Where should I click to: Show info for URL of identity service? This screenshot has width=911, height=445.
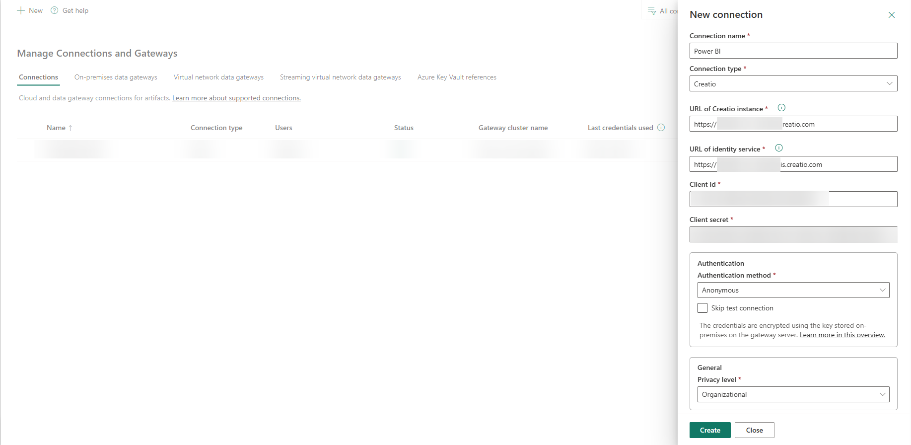(779, 148)
